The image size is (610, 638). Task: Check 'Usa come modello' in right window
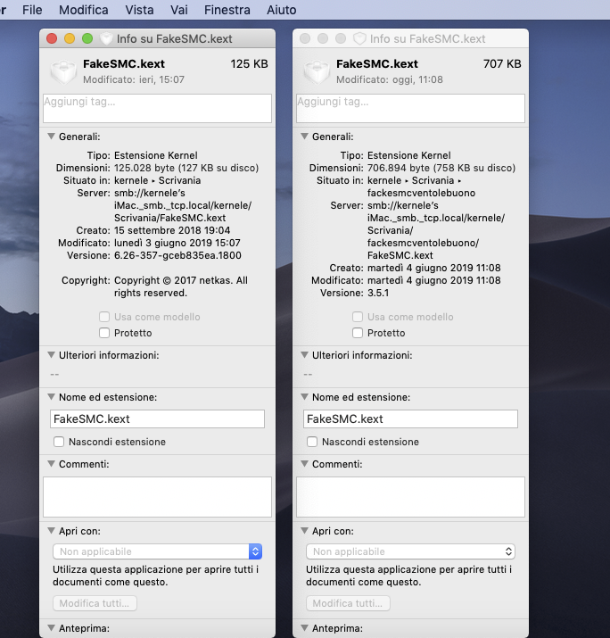coord(358,317)
